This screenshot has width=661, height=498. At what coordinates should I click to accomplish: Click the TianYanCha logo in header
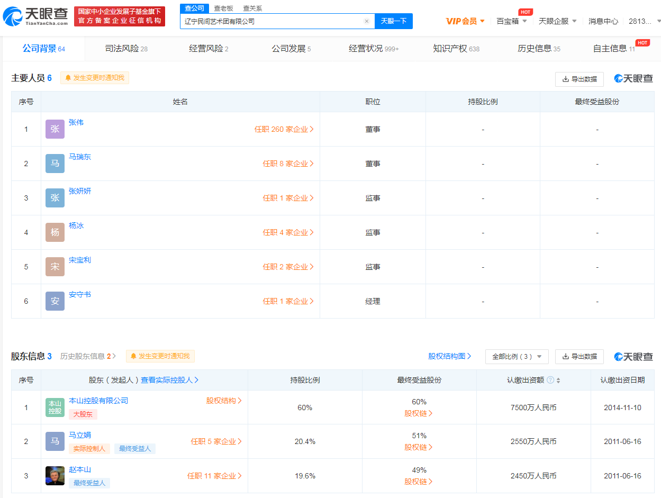(35, 16)
